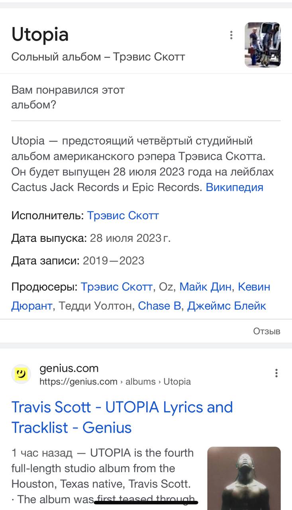Image resolution: width=292 pixels, height=510 pixels.
Task: Tap the Genius smiley favicon
Action: tap(21, 374)
